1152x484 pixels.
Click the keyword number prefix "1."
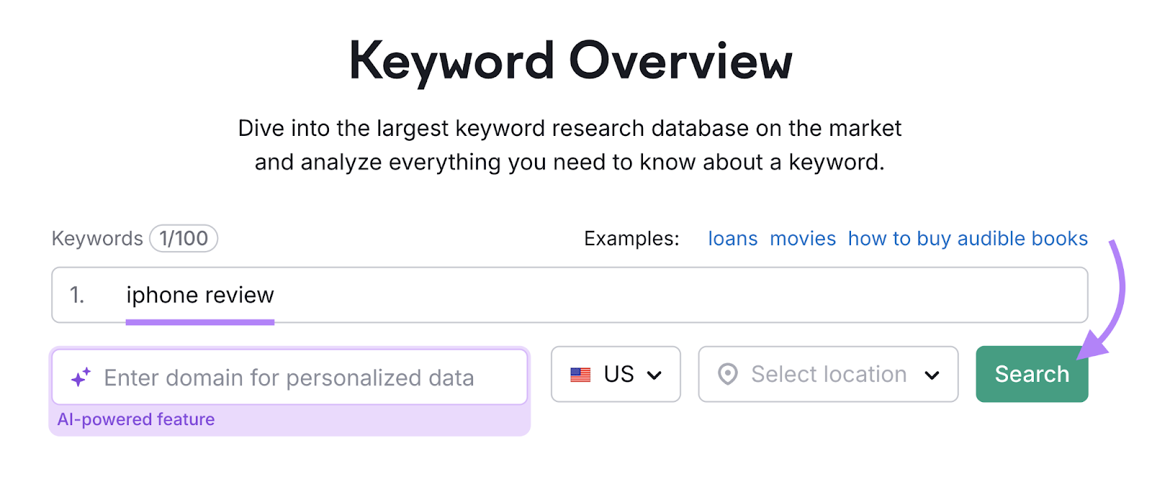click(78, 295)
